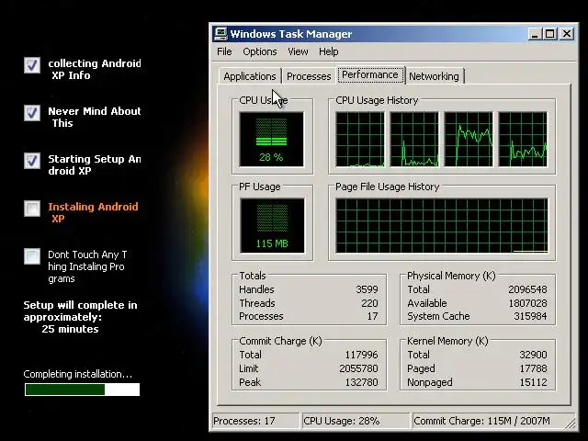Click the '25 minutes' setup estimate text
Screen dimensions: 588x441
tap(70, 329)
